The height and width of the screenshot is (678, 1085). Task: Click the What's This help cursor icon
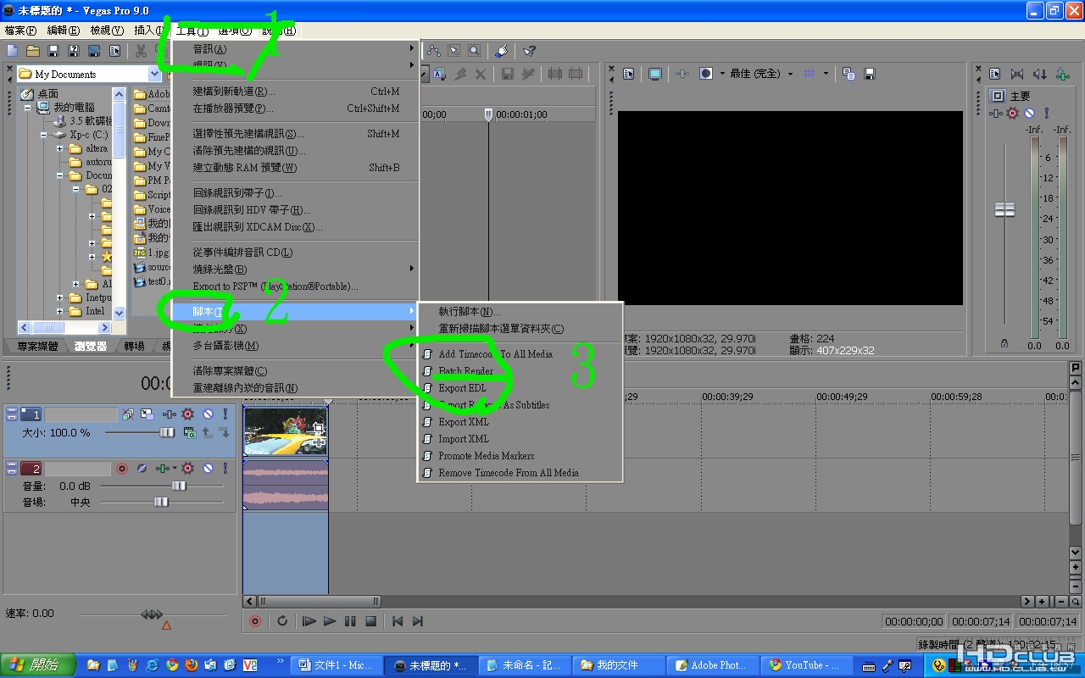pos(529,51)
